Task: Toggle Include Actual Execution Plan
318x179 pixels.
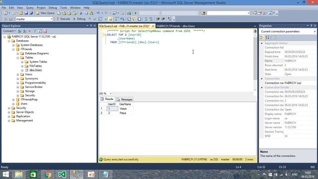Action: click(x=117, y=19)
